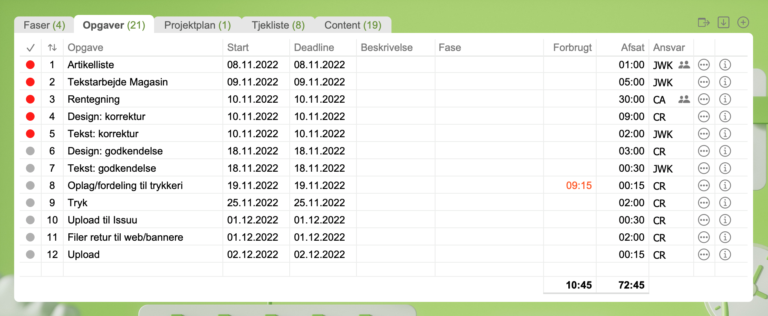The width and height of the screenshot is (768, 316).
Task: Click the download icon in the top right
Action: [723, 23]
